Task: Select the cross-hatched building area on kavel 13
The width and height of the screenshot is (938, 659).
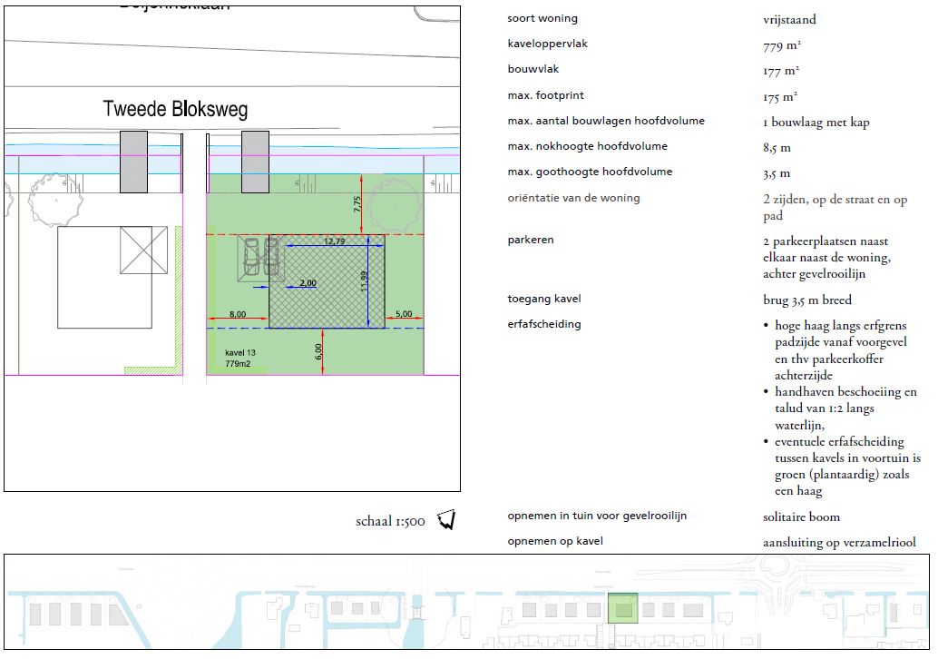Action: coord(327,281)
